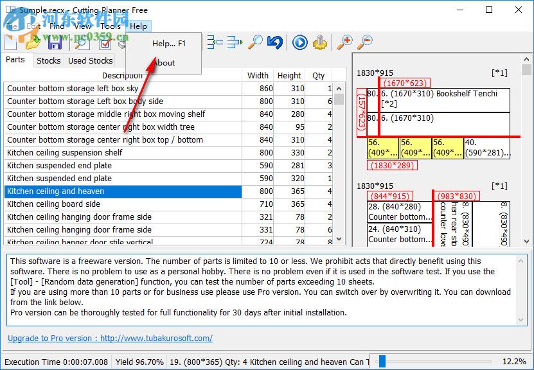Click the Undo arrow icon
Image resolution: width=534 pixels, height=370 pixels.
tap(275, 42)
